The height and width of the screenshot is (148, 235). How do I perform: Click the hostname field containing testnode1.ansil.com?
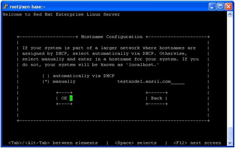(x=151, y=82)
